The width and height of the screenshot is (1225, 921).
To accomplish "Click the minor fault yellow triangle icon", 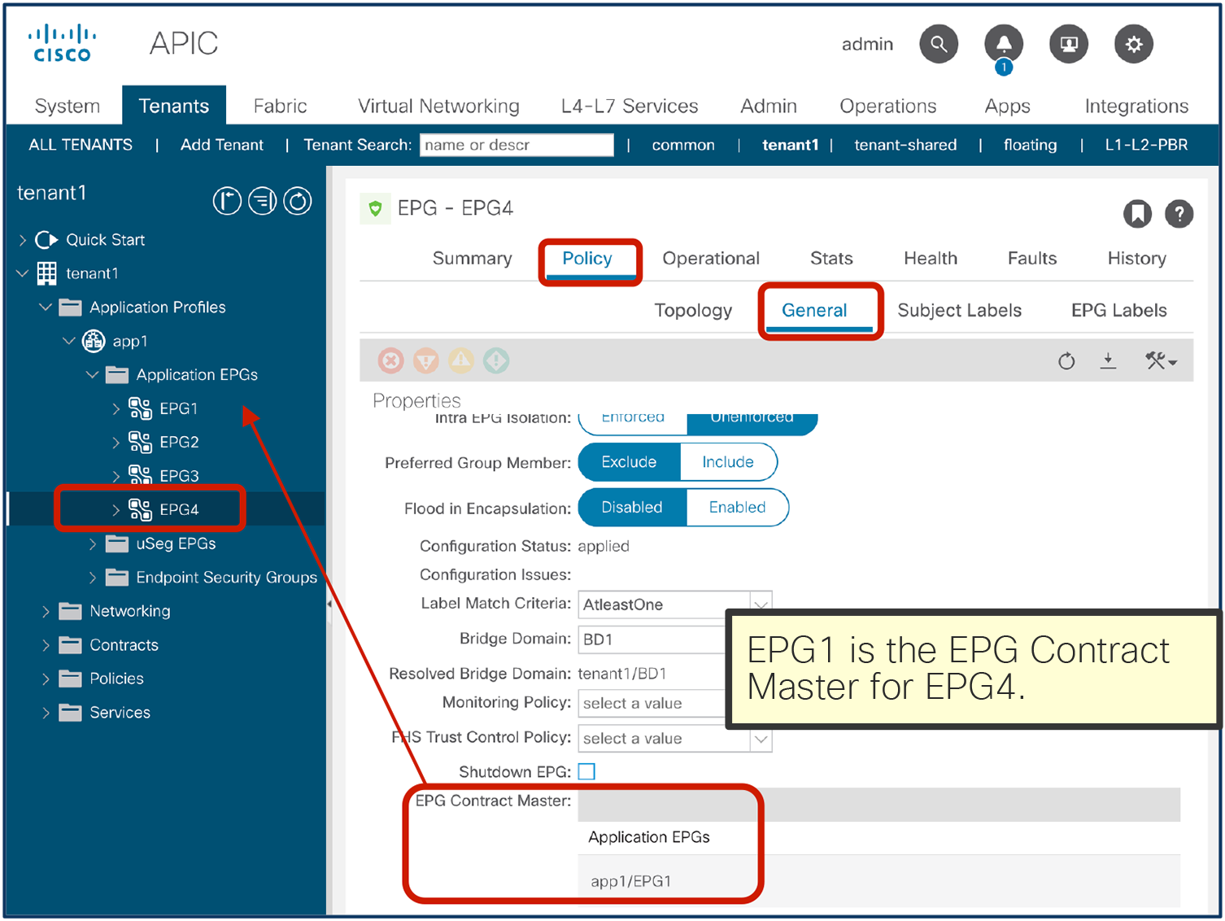I will [x=461, y=360].
